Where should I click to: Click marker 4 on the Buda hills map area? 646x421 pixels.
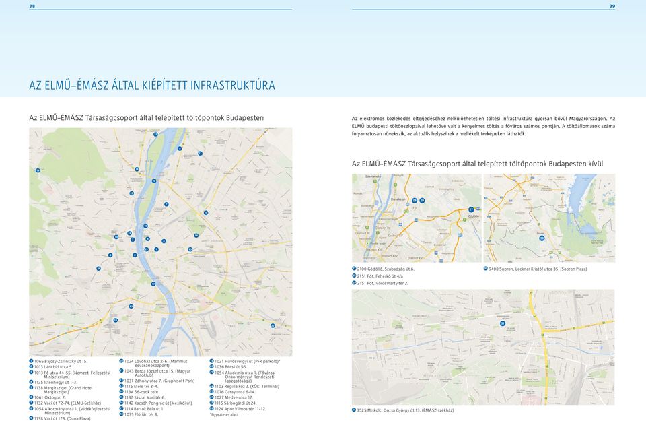coord(110,255)
